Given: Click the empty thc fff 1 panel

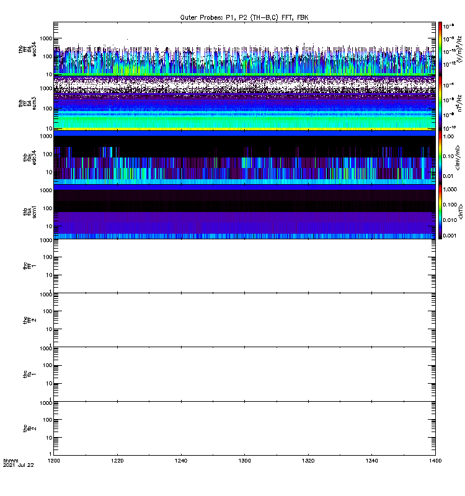Looking at the screenshot, I should coord(244,266).
